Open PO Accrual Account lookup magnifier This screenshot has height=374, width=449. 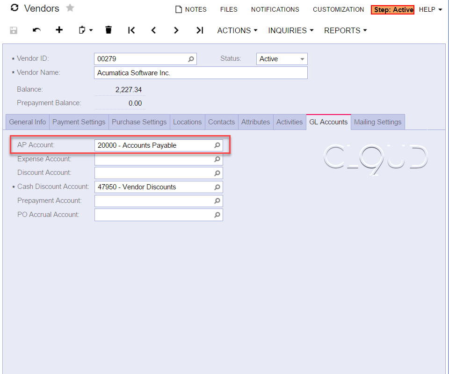point(217,215)
